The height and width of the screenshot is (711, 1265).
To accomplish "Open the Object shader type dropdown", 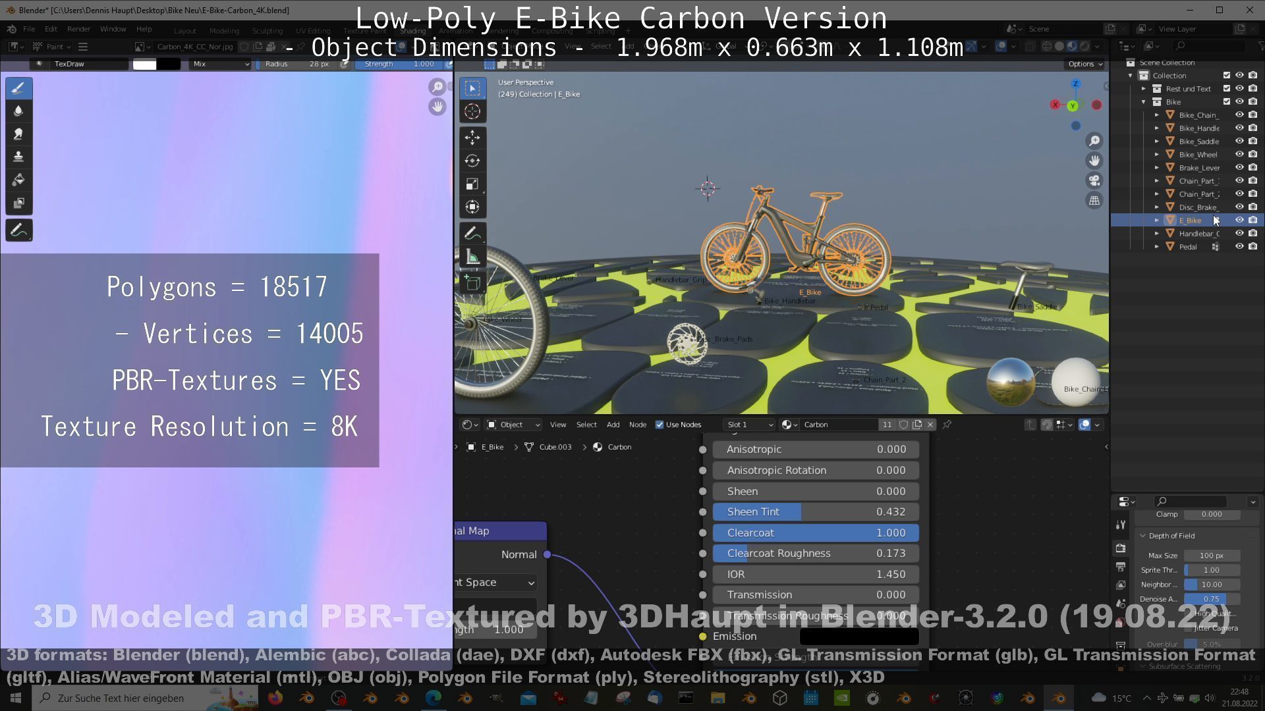I will click(513, 425).
